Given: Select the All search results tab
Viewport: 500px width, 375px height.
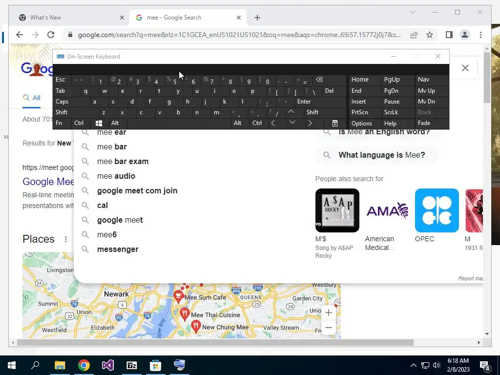Looking at the screenshot, I should [x=32, y=98].
